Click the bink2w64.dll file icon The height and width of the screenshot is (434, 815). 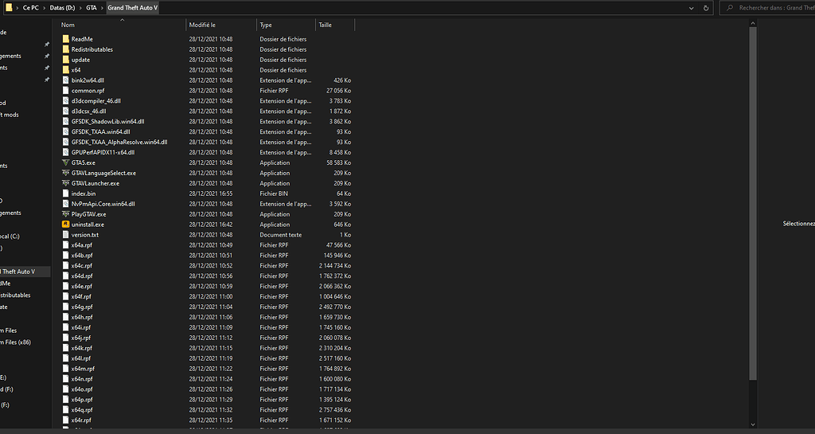coord(65,80)
